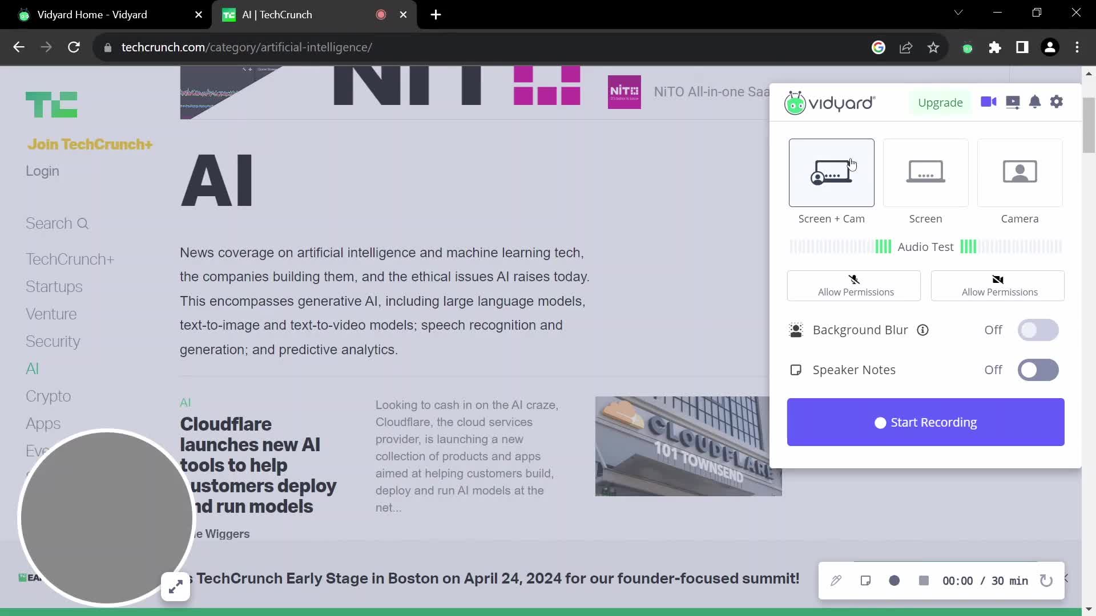Viewport: 1096px width, 616px height.
Task: Allow camera permissions
Action: tap(997, 286)
